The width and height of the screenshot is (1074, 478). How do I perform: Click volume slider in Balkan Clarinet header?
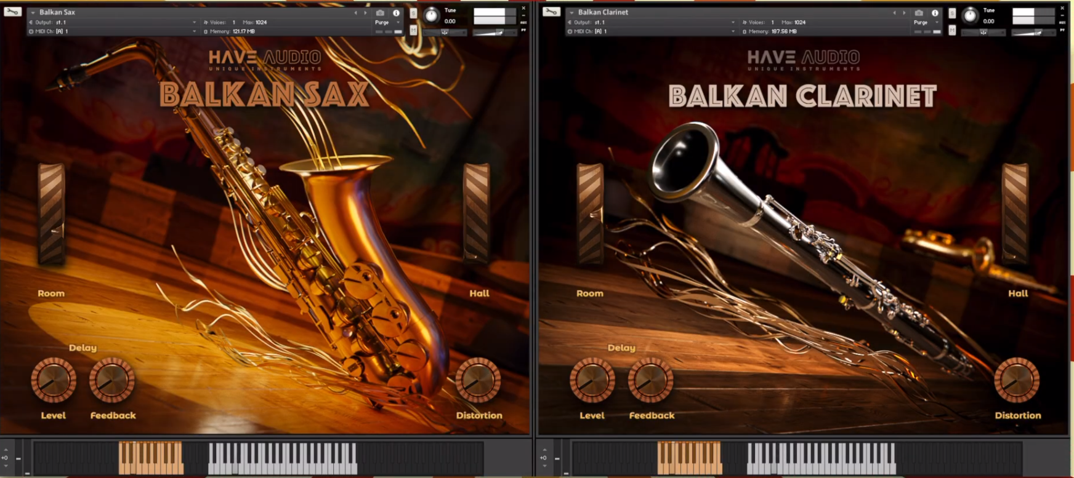(x=1034, y=33)
